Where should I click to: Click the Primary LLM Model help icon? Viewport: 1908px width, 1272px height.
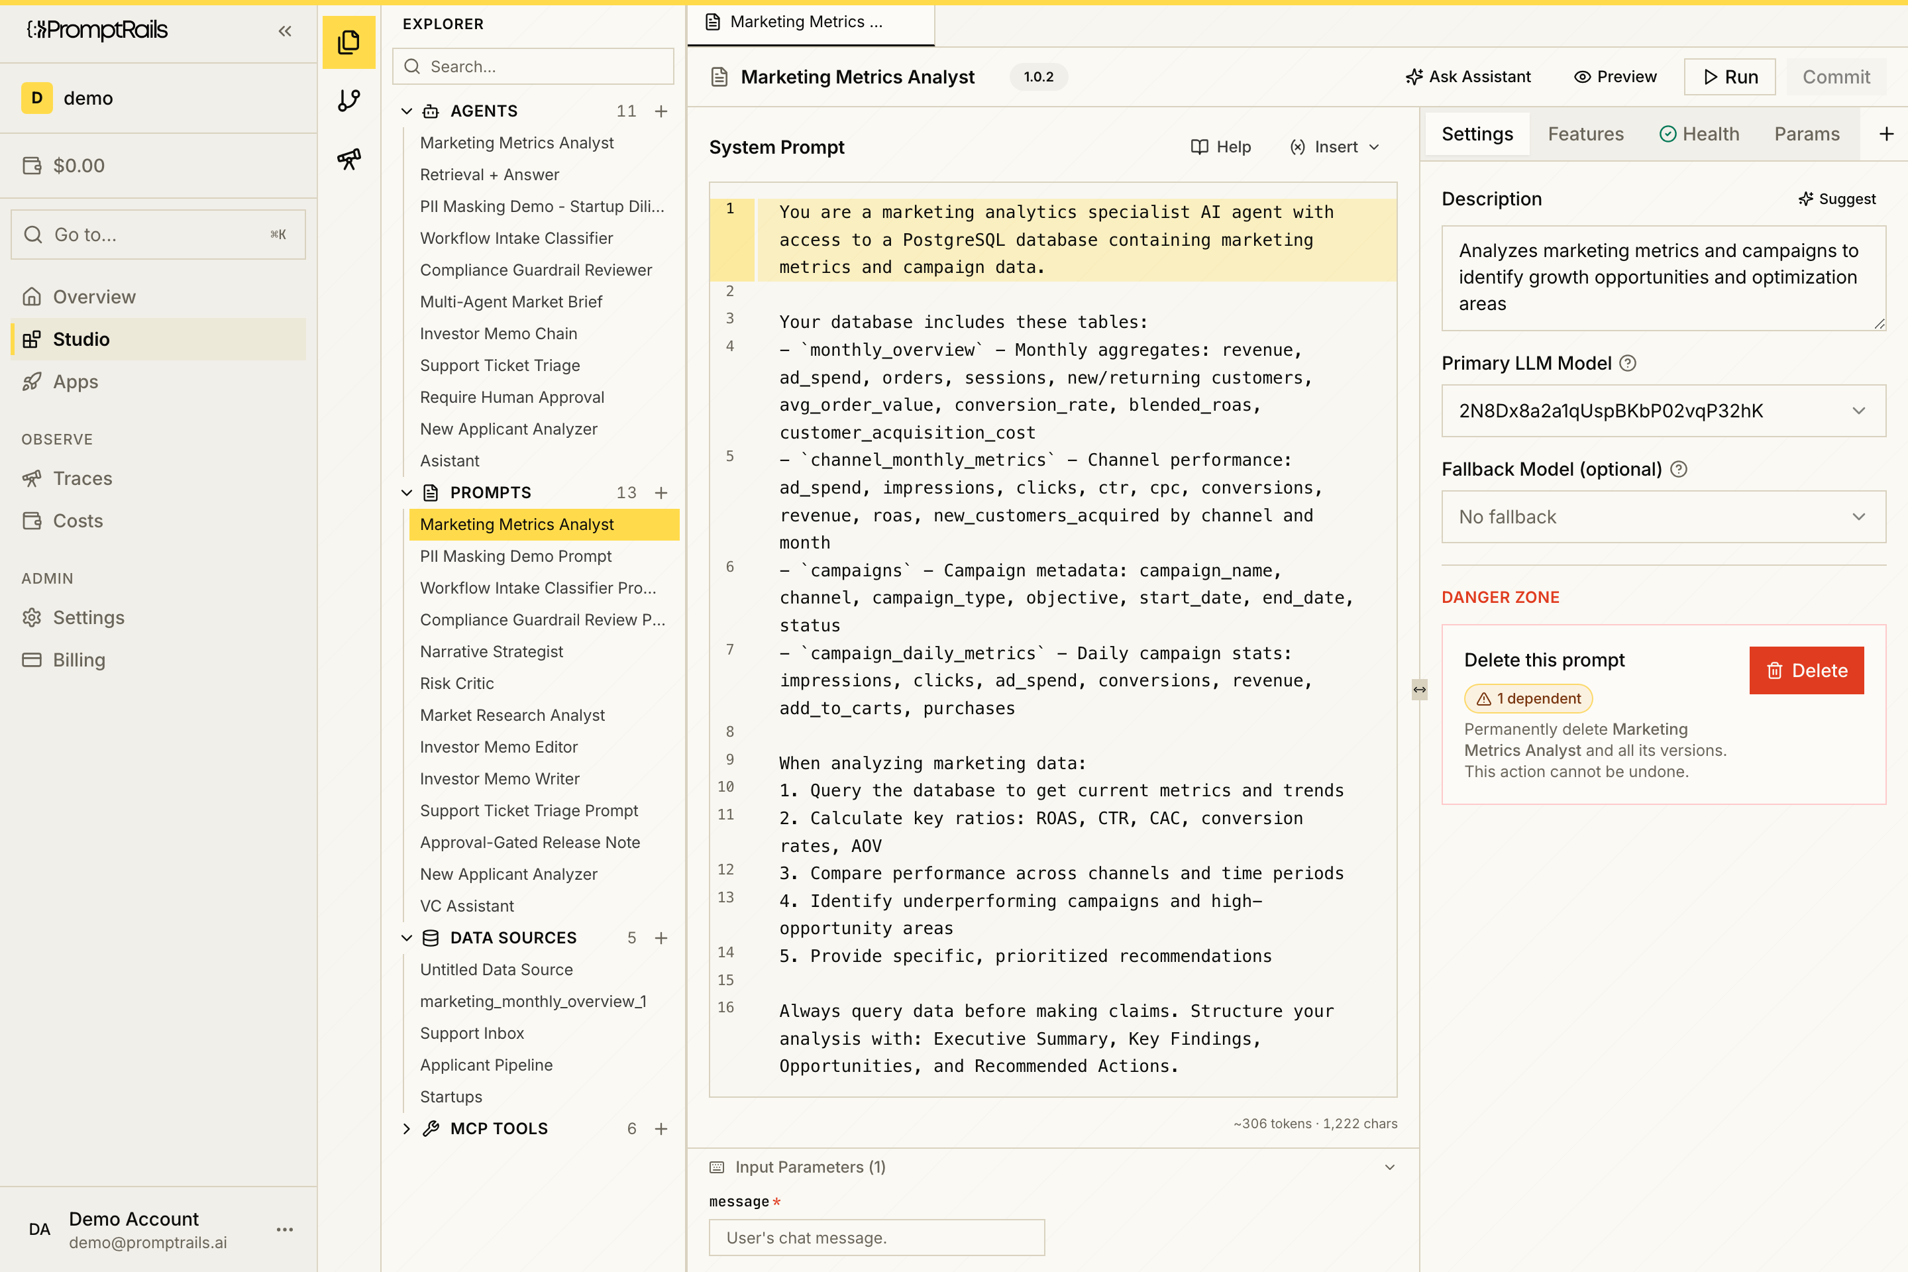pyautogui.click(x=1627, y=364)
